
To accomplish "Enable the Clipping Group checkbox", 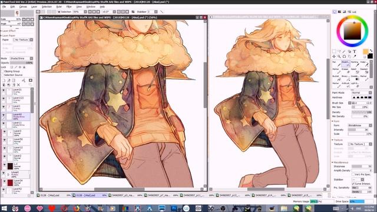I will coord(2,71).
